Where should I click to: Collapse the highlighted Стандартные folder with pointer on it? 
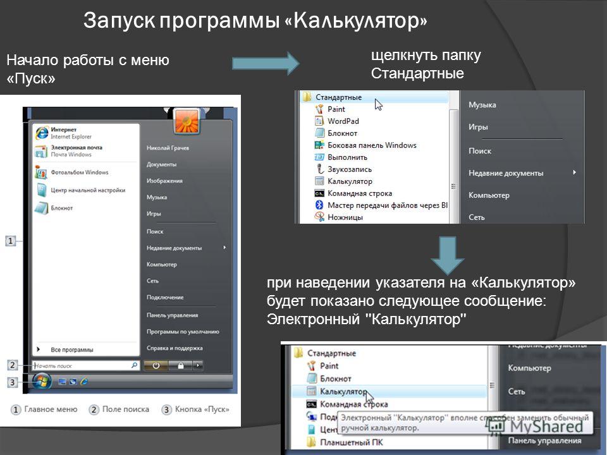coord(374,97)
